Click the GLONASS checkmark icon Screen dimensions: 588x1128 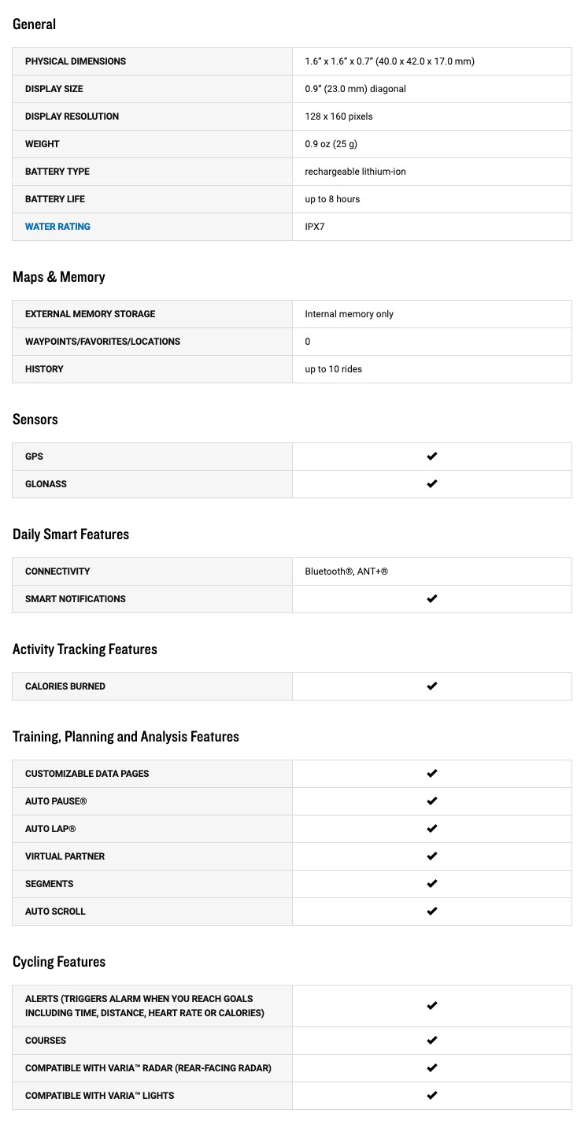431,484
